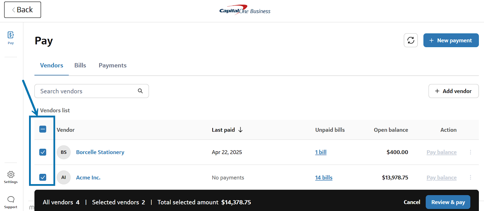Screen dimensions: 484x211
Task: Click the Back button
Action: pyautogui.click(x=22, y=10)
